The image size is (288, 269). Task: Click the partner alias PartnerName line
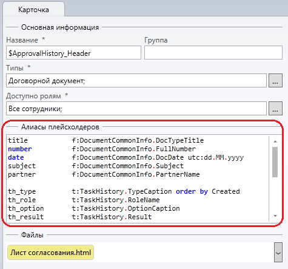(104, 174)
